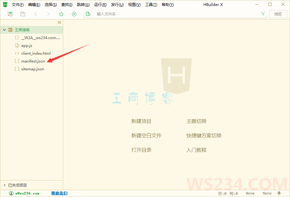Click the user account avatar icon
Viewport: 290px width, 197px height.
(11, 193)
